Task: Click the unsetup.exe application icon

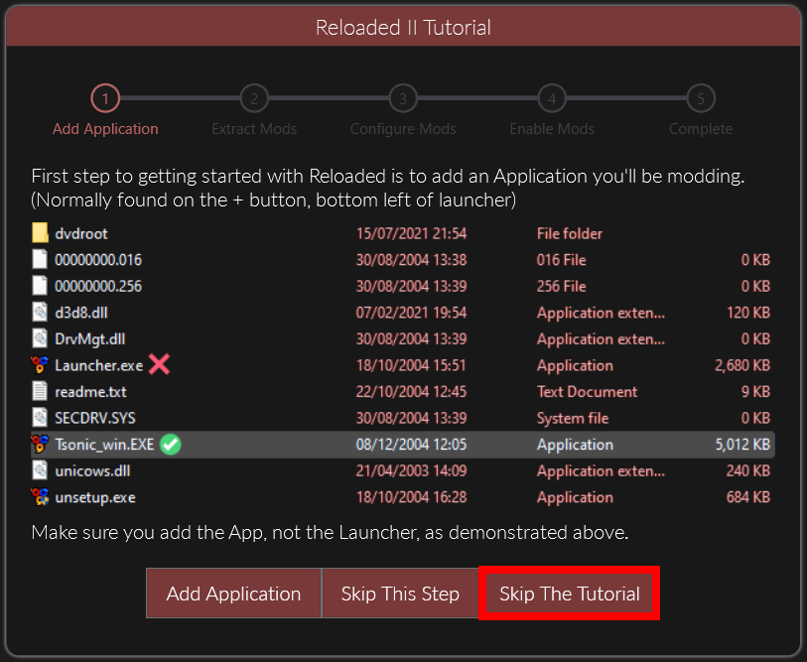Action: coord(40,497)
